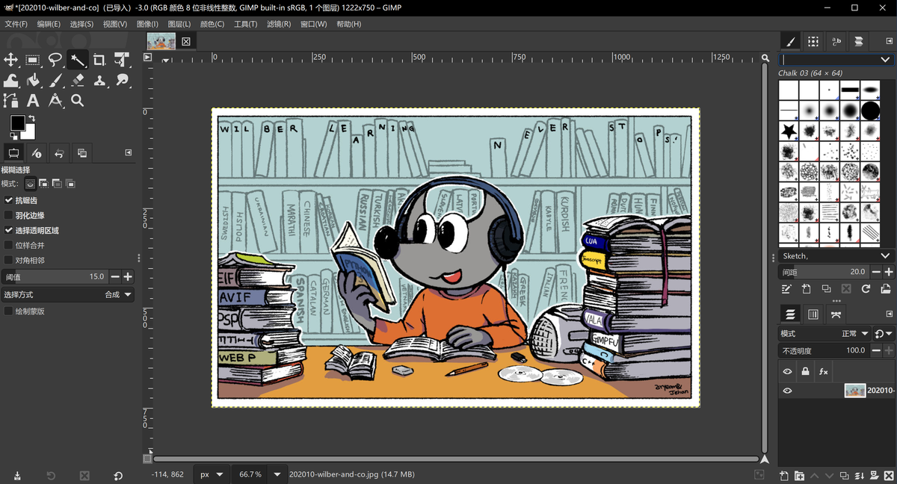Image resolution: width=897 pixels, height=484 pixels.
Task: Activate the Text tool
Action: [33, 100]
